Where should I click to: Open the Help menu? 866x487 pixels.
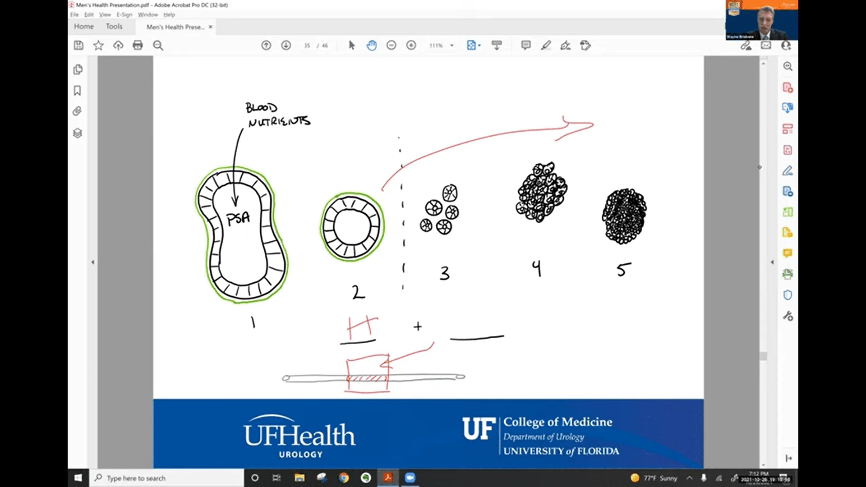(169, 14)
